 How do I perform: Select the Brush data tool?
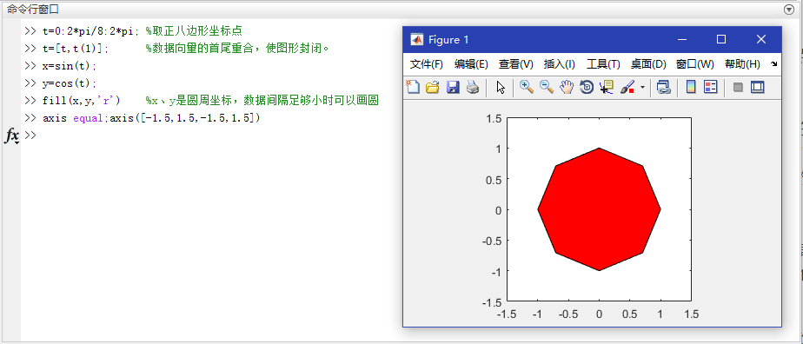tap(627, 87)
